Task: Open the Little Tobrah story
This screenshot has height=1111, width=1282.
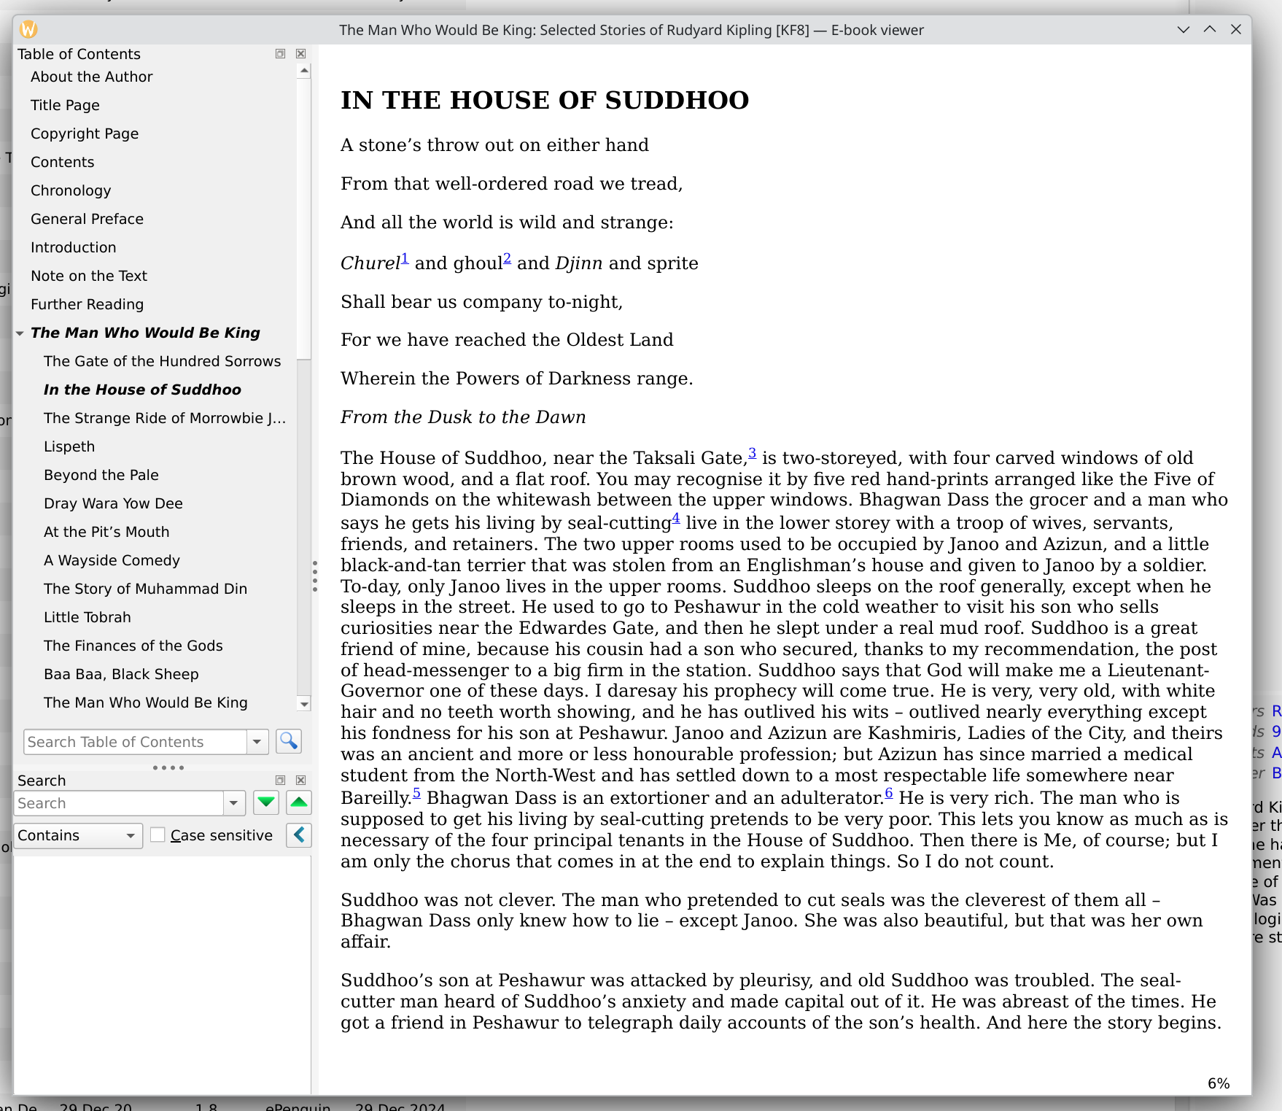Action: tap(88, 617)
